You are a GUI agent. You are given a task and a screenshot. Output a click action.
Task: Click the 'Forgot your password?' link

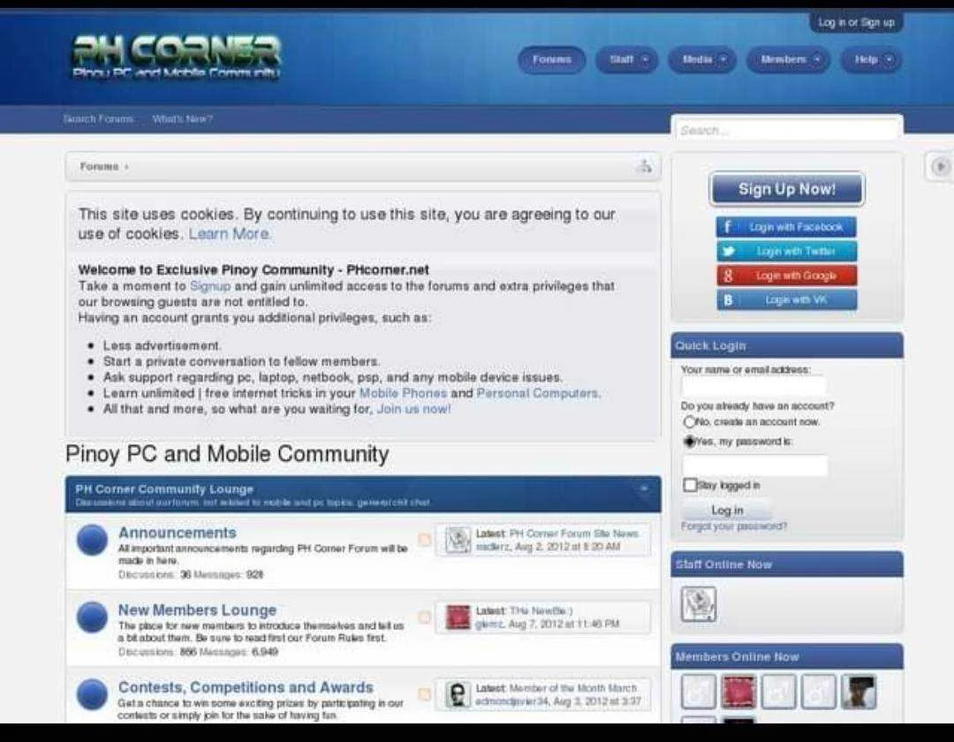734,526
